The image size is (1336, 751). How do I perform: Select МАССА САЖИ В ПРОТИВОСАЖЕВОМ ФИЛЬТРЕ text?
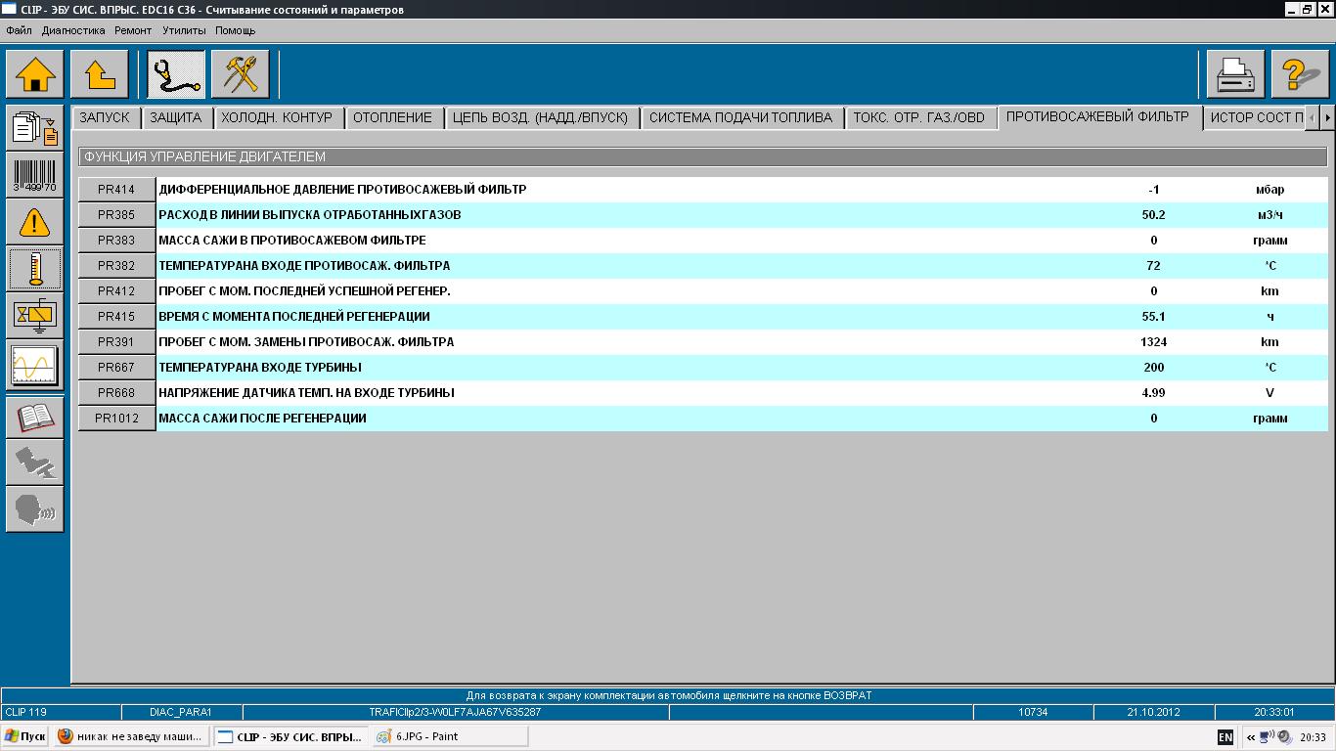point(292,241)
